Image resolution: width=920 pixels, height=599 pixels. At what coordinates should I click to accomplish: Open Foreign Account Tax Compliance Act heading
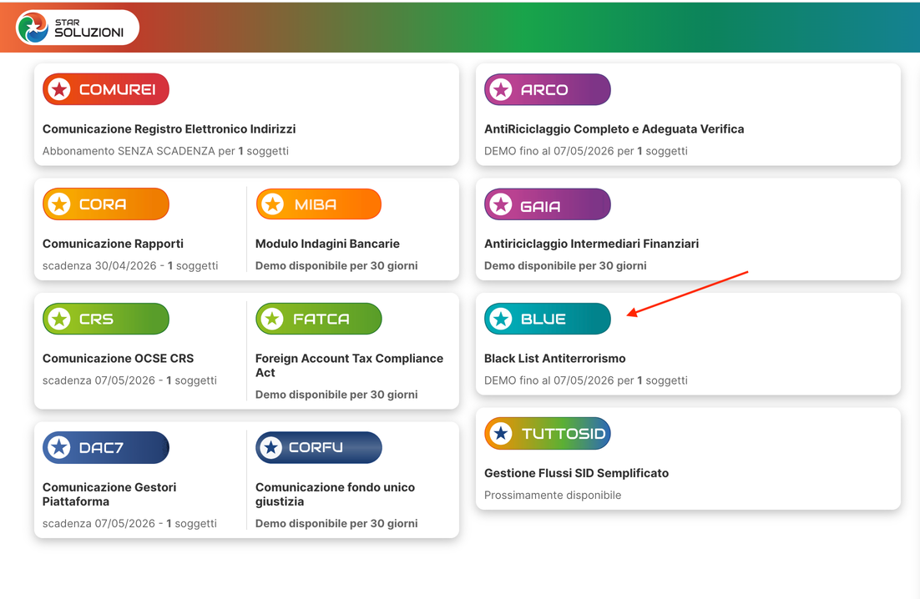click(x=349, y=365)
